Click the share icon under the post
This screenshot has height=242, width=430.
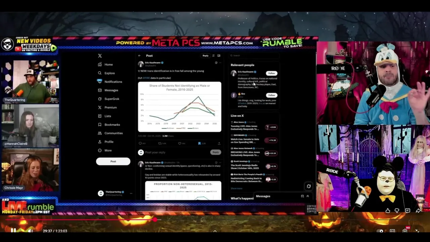219,144
